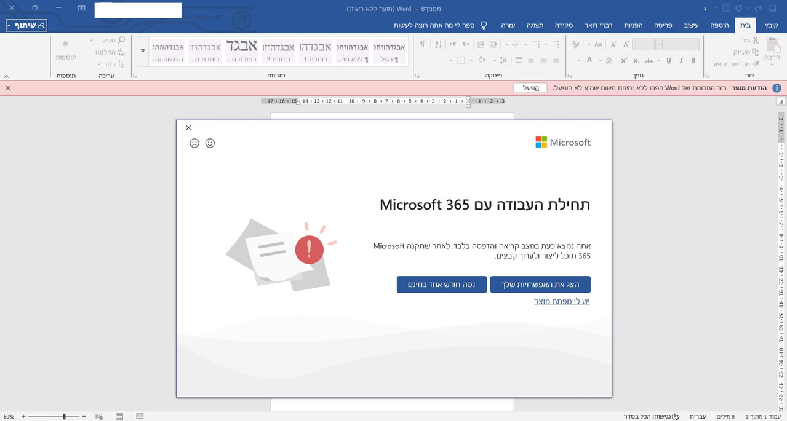
Task: Open the Styles pane dialog launcher
Action: 135,76
